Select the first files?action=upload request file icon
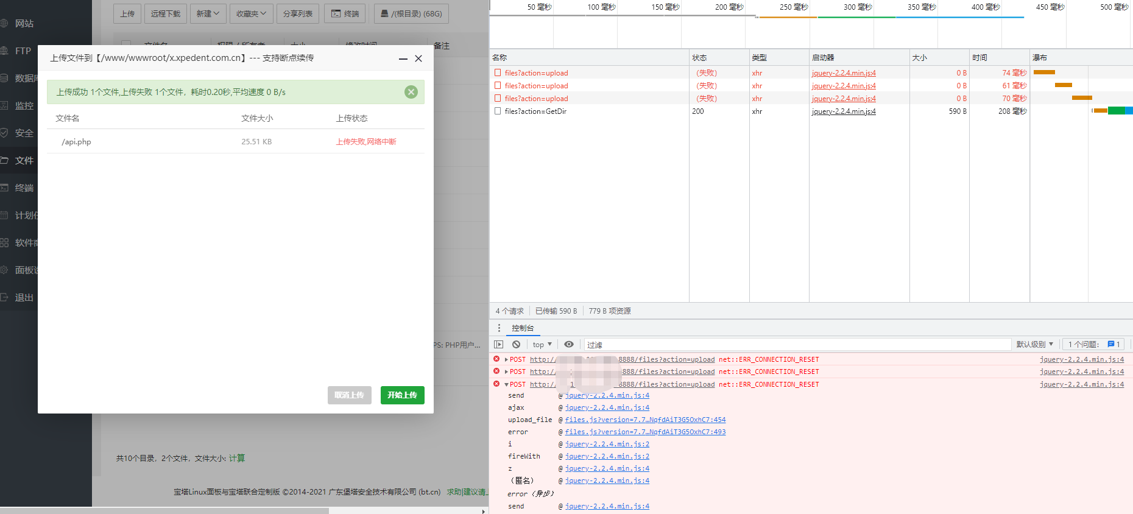Screen dimensions: 1133x514 (498, 72)
